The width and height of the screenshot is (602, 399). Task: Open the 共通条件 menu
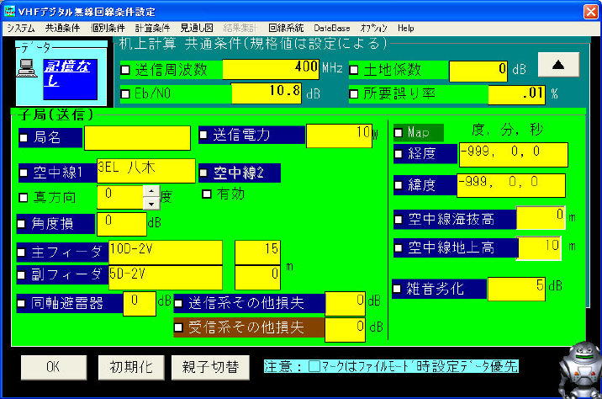click(x=63, y=28)
